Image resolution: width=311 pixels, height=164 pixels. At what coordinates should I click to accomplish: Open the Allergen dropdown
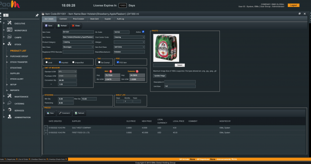129,42
